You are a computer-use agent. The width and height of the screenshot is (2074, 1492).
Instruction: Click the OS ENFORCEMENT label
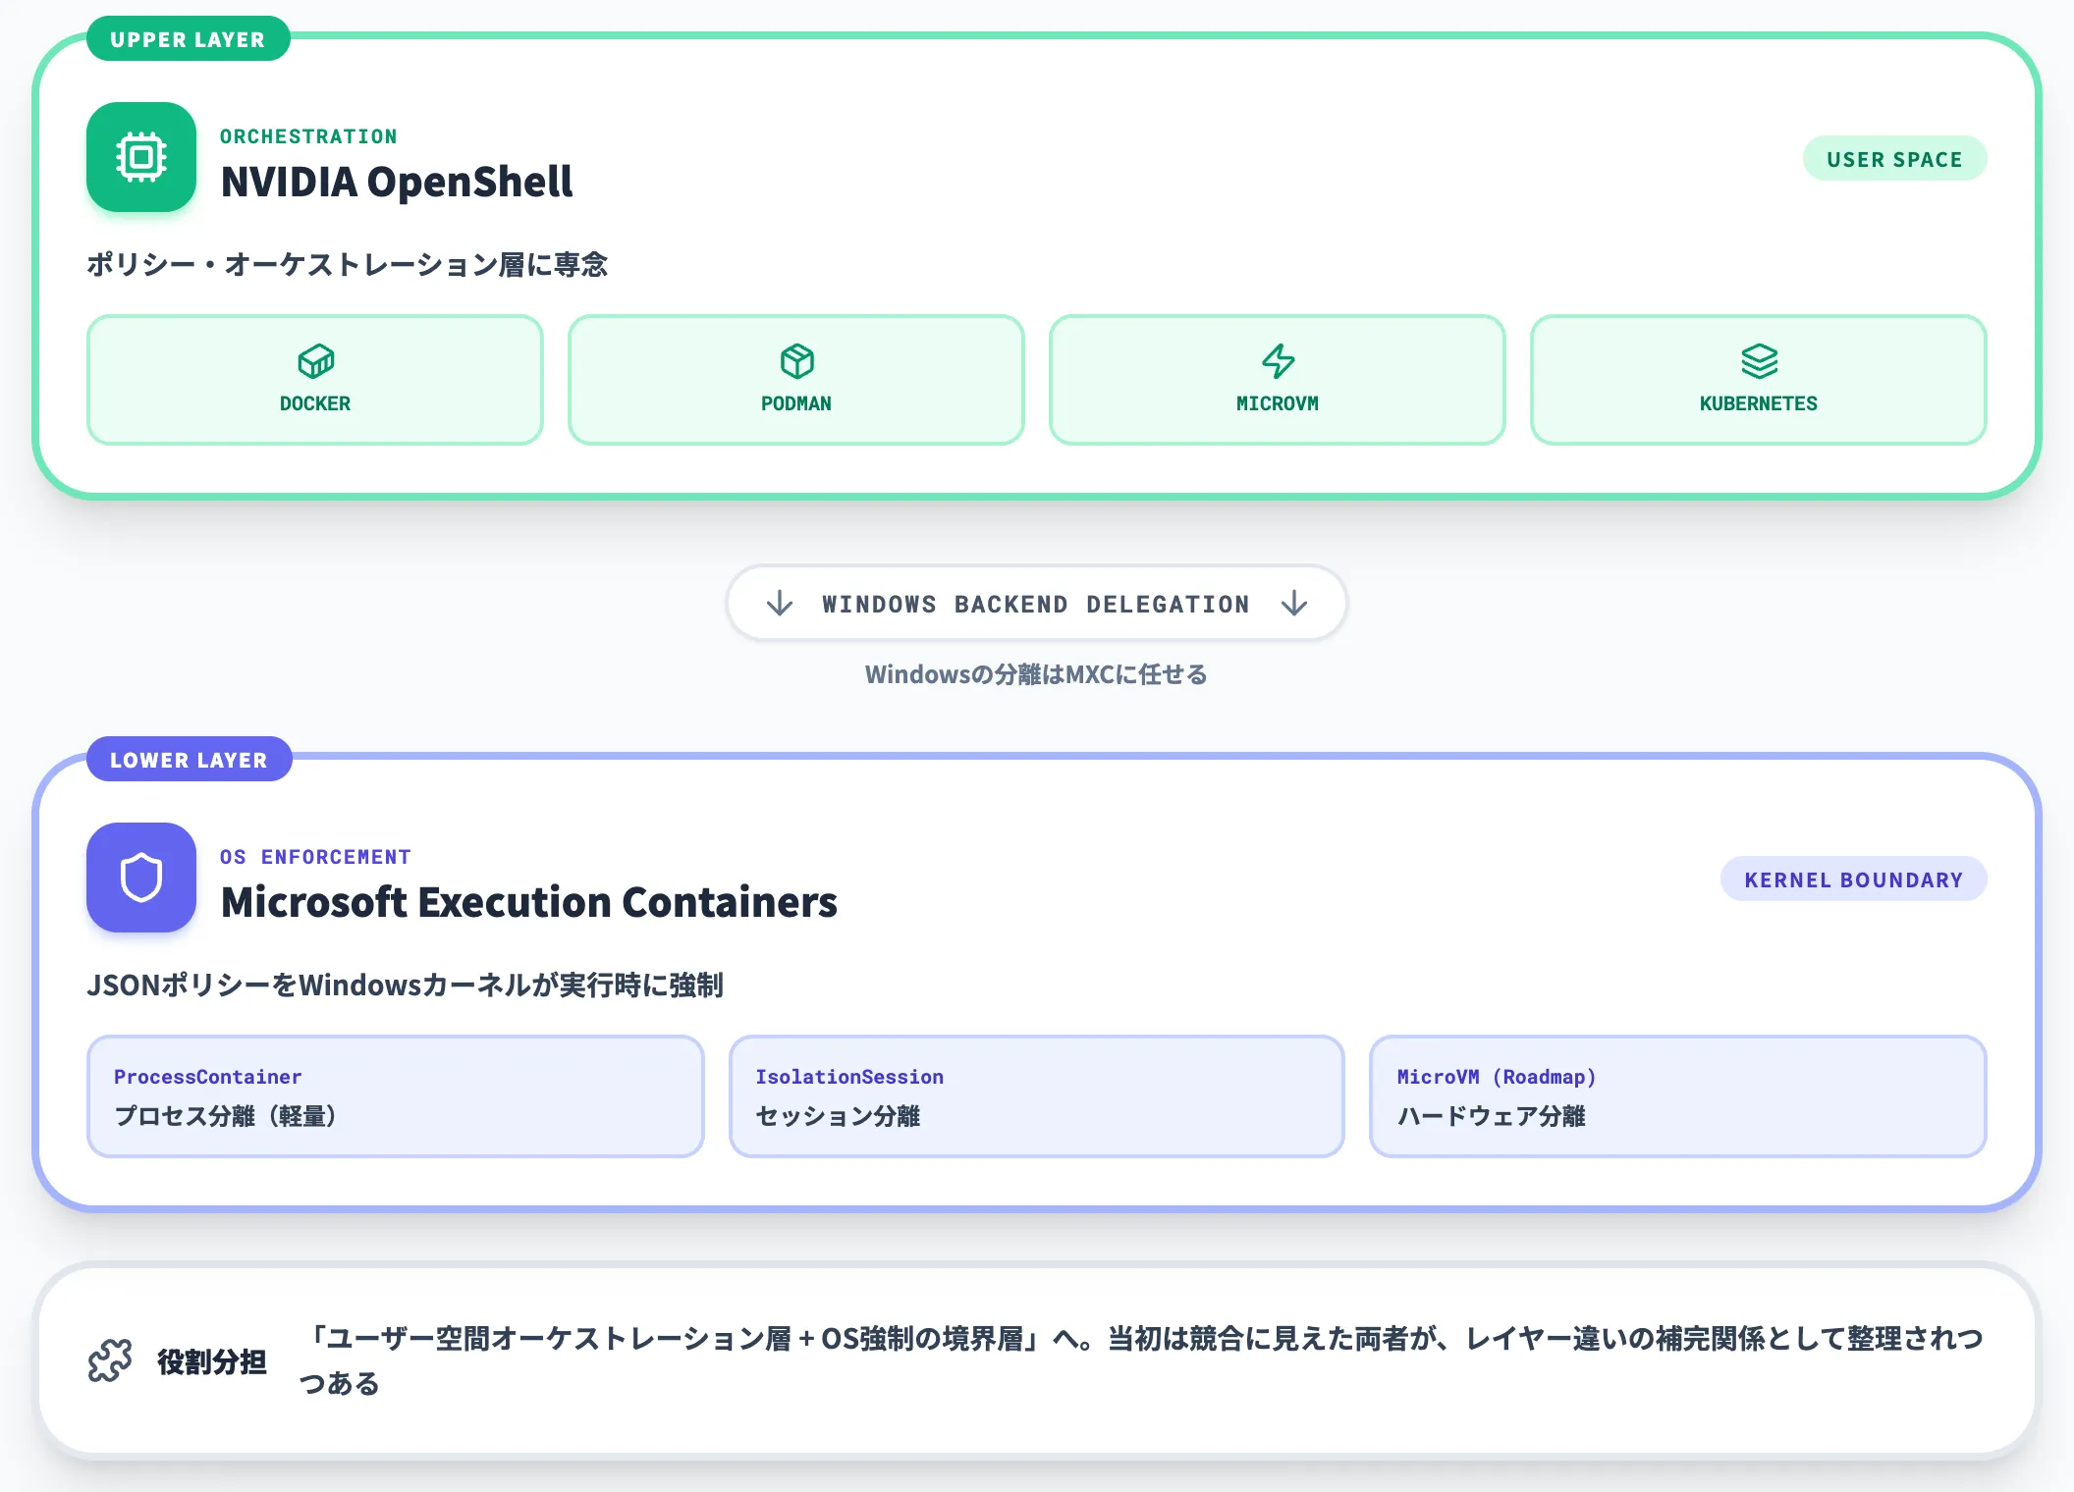[315, 857]
